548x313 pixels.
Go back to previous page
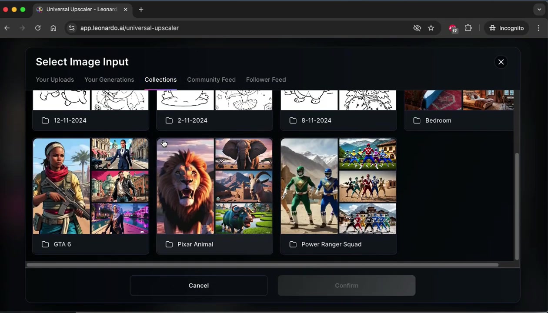(7, 28)
